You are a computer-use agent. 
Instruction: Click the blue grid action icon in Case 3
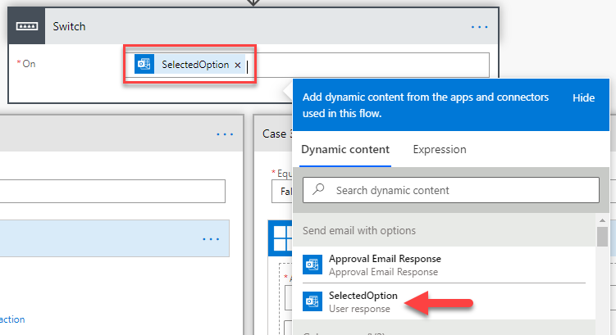tap(281, 238)
